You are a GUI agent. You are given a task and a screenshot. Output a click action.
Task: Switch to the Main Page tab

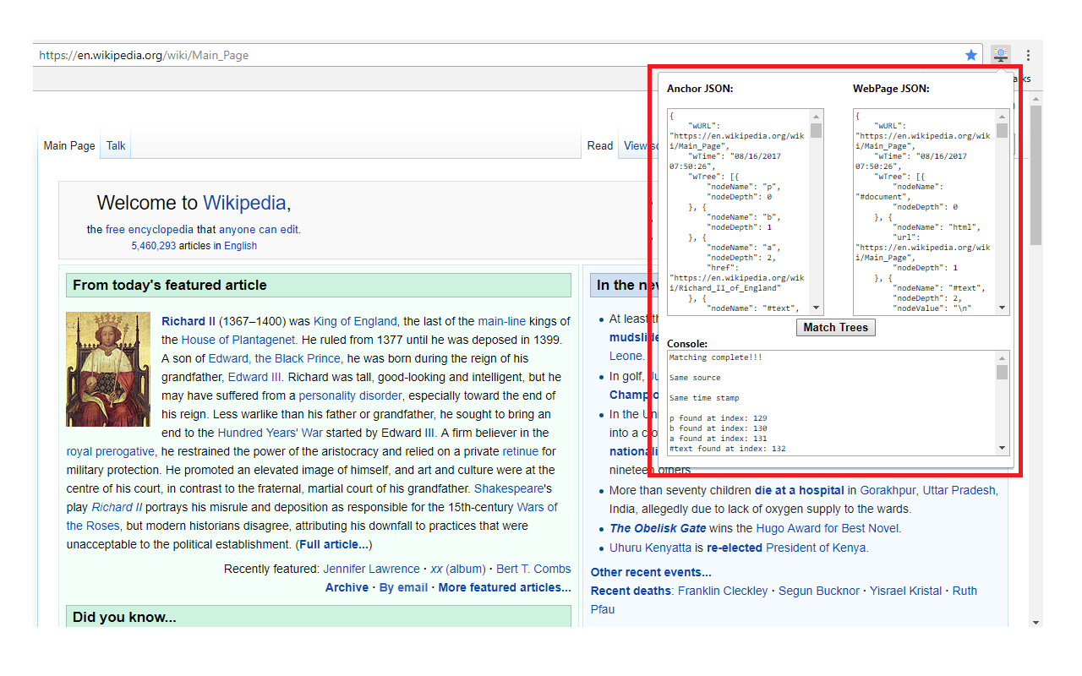69,145
